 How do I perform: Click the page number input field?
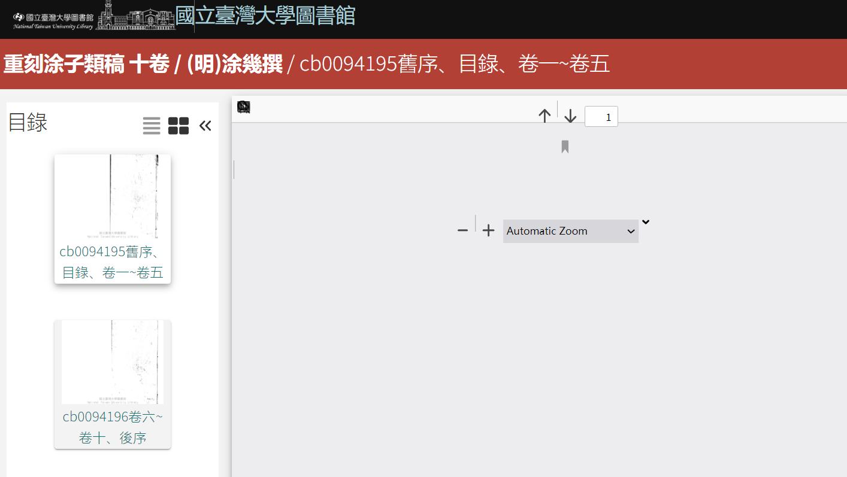click(x=601, y=117)
